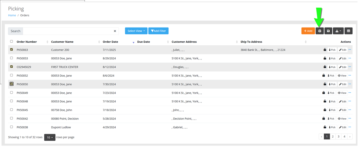Click inside the Search input field
359x147 pixels.
coord(68,31)
